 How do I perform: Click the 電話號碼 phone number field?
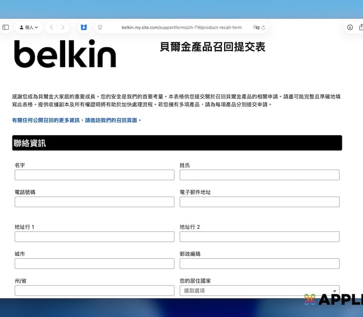94,202
